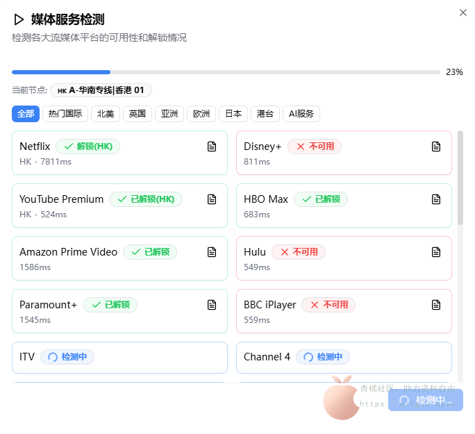The height and width of the screenshot is (434, 475).
Task: Click the Amazon Prime Video service name
Action: [69, 252]
